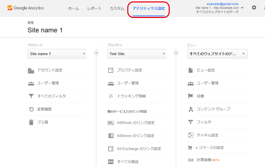Open e コマースの設定 link

click(x=210, y=147)
